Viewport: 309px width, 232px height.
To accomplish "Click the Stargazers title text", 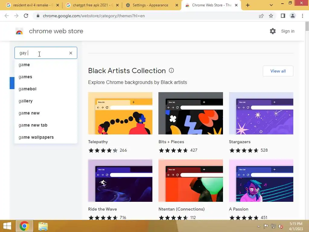I will [x=240, y=142].
